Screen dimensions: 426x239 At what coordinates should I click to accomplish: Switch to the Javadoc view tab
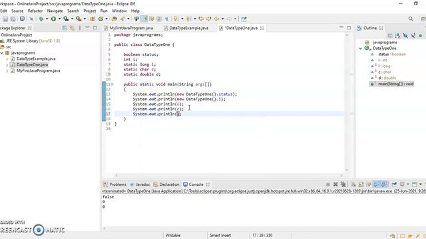click(140, 185)
